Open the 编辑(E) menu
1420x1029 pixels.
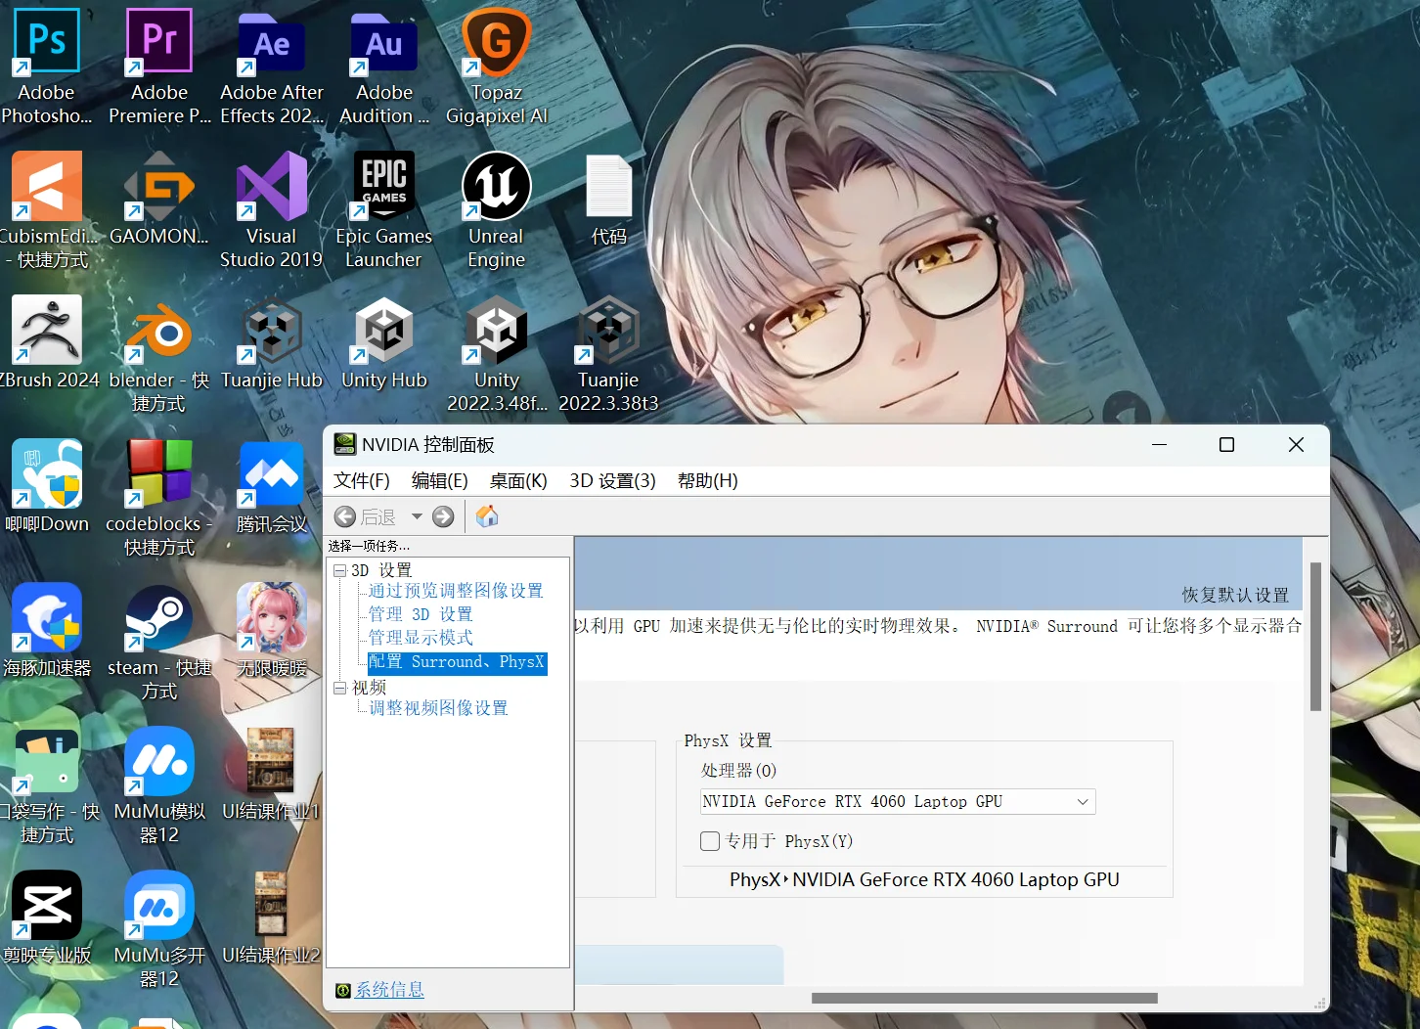[440, 480]
